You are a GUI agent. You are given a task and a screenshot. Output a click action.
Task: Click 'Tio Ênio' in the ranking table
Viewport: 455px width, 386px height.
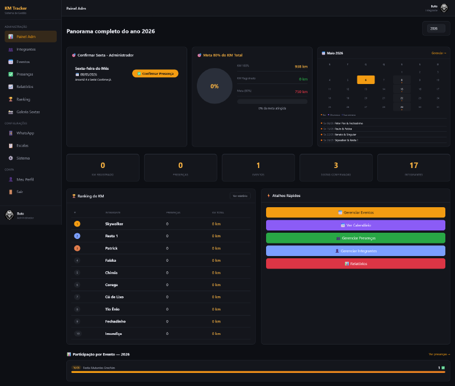[x=112, y=309]
